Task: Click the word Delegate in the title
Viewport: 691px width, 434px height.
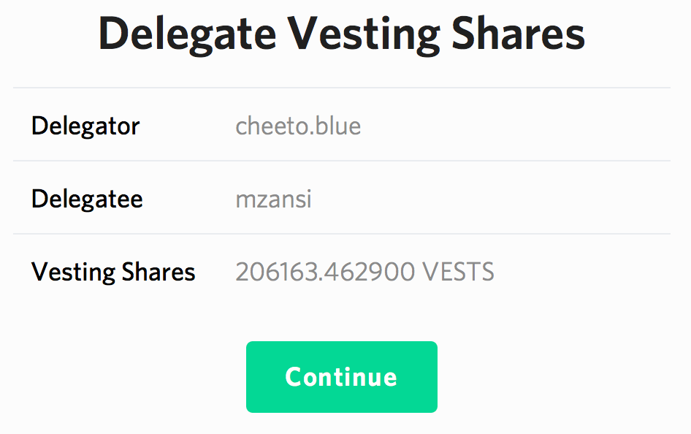Action: 187,34
